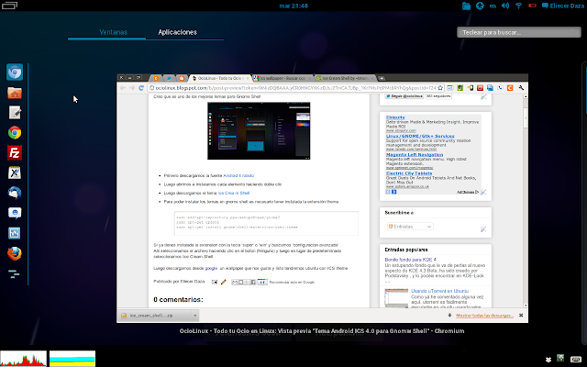Open FileZilla from the dash
The width and height of the screenshot is (587, 367).
[x=15, y=153]
